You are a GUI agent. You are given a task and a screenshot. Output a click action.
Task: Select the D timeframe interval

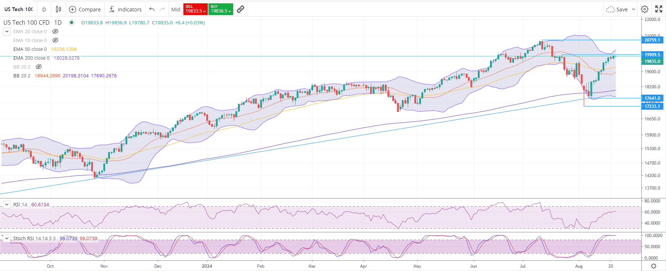coord(44,9)
